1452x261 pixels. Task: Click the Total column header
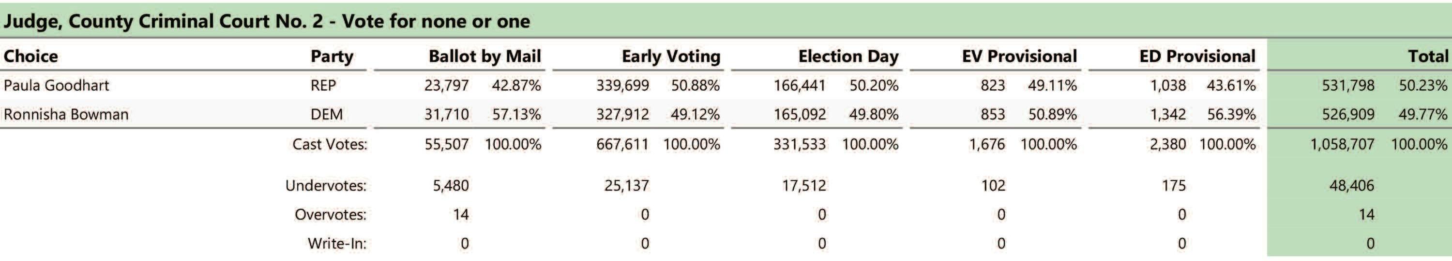coord(1427,56)
